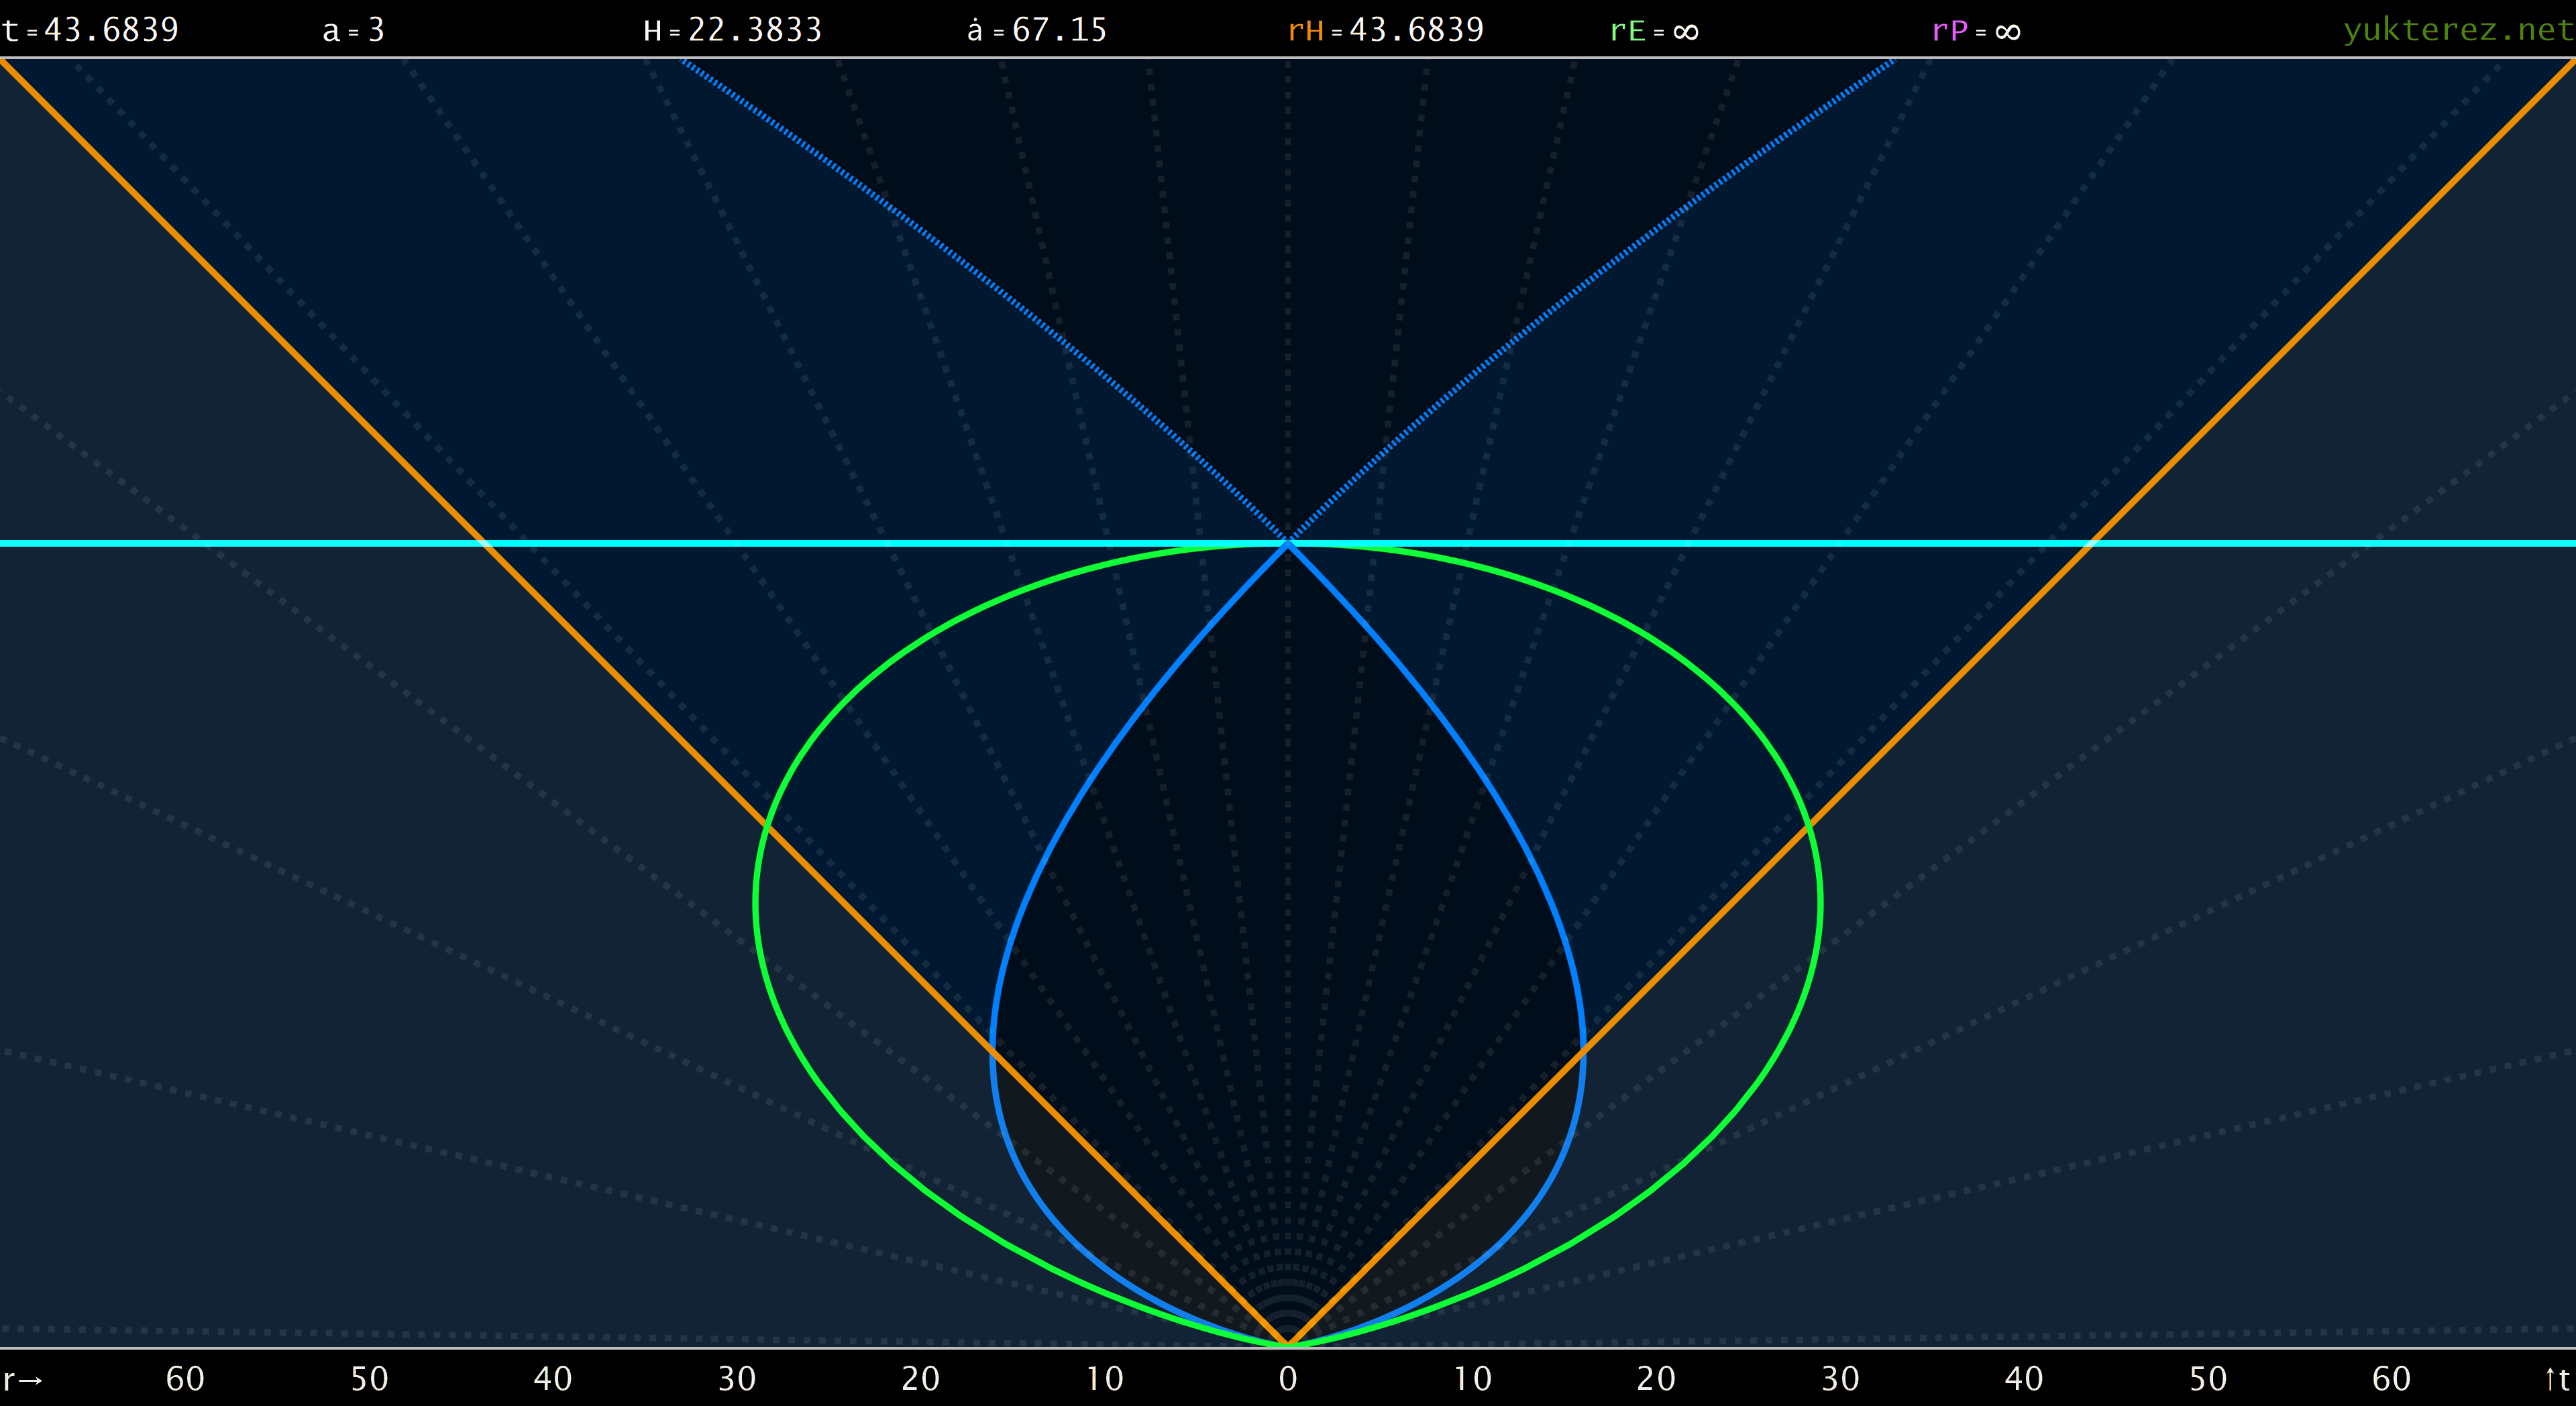Click the t = 43.6839 time readout
The image size is (2576, 1406).
(90, 30)
